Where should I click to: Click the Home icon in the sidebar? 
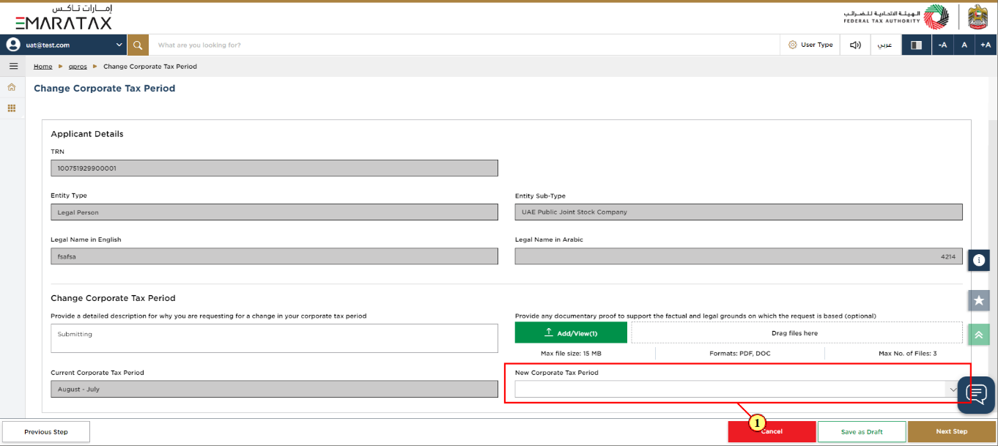(x=12, y=87)
